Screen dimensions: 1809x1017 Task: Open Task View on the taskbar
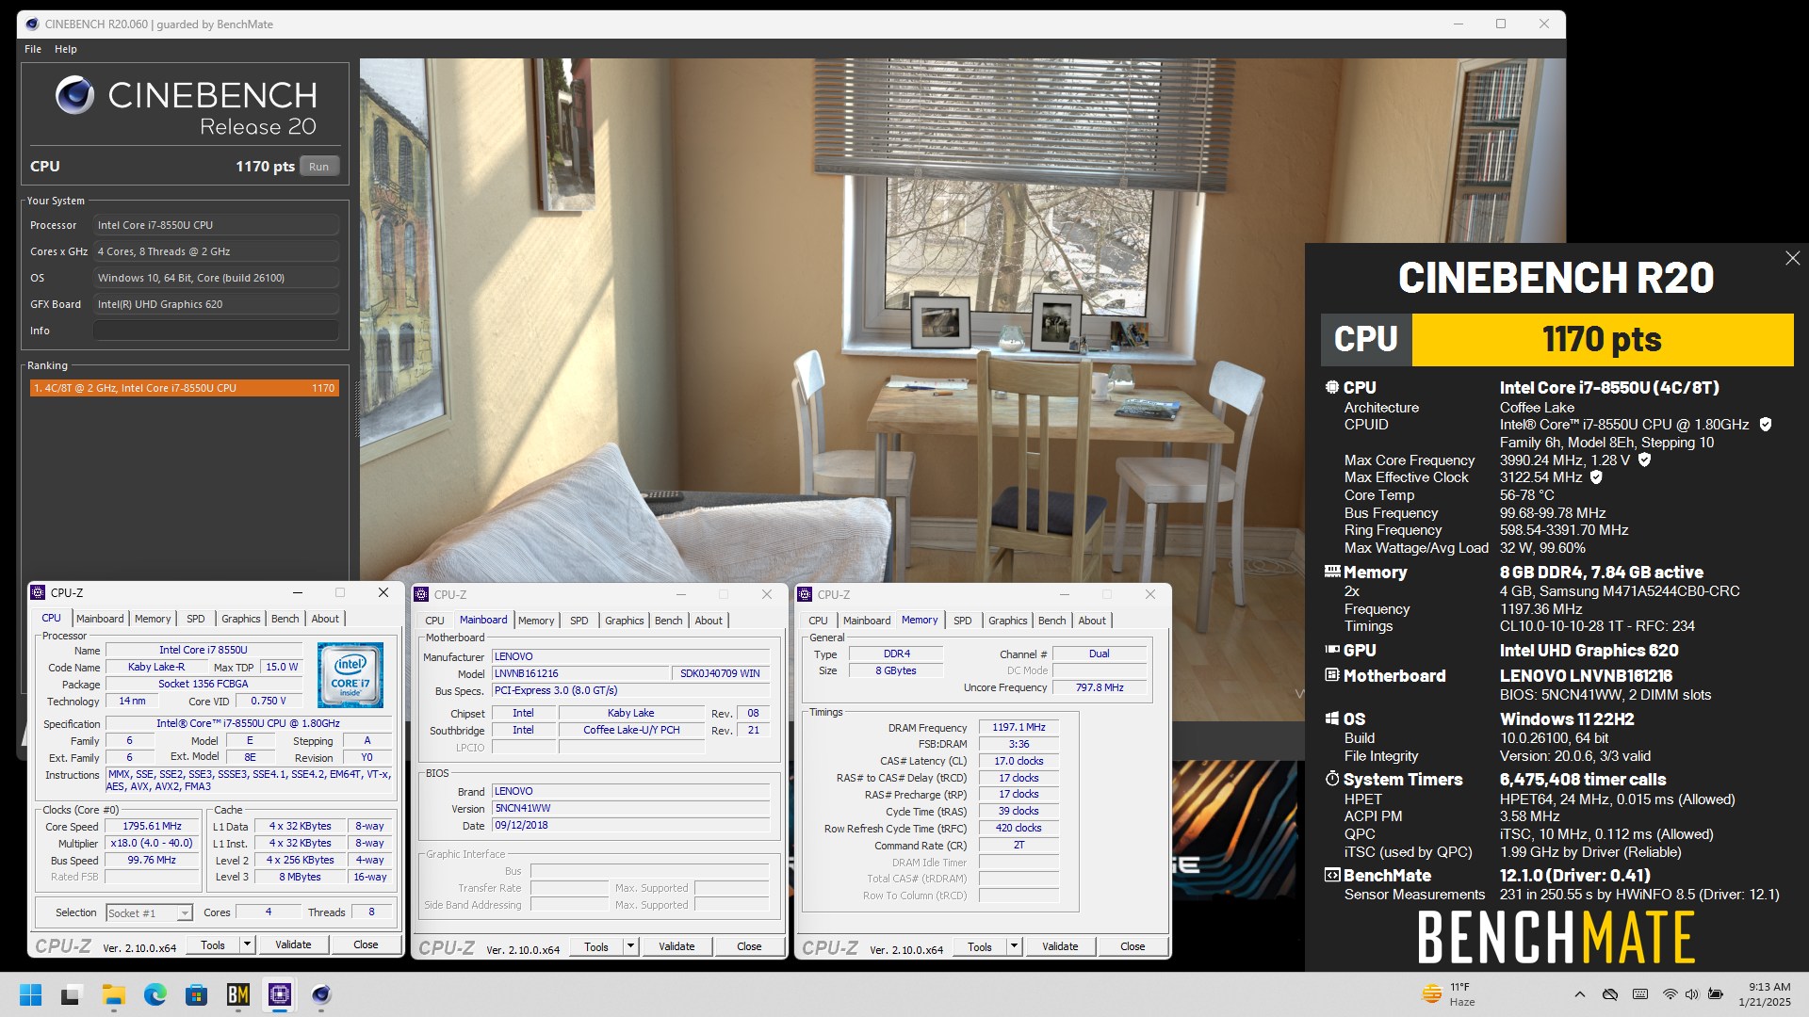pos(72,994)
